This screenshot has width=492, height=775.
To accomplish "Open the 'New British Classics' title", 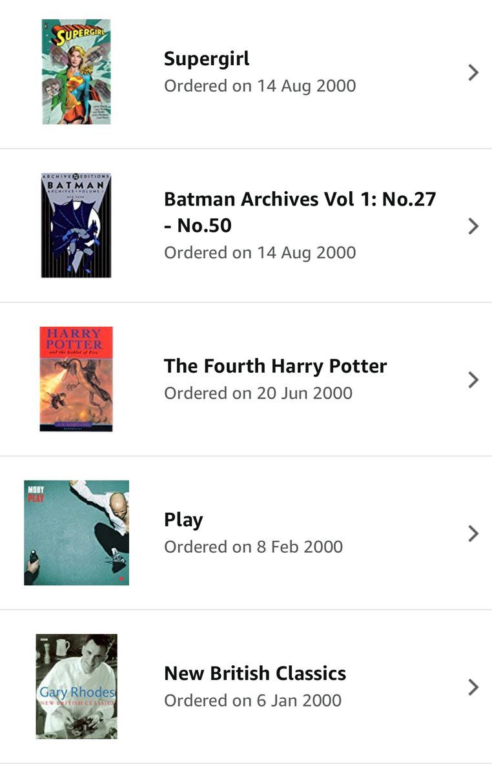I will pos(255,674).
